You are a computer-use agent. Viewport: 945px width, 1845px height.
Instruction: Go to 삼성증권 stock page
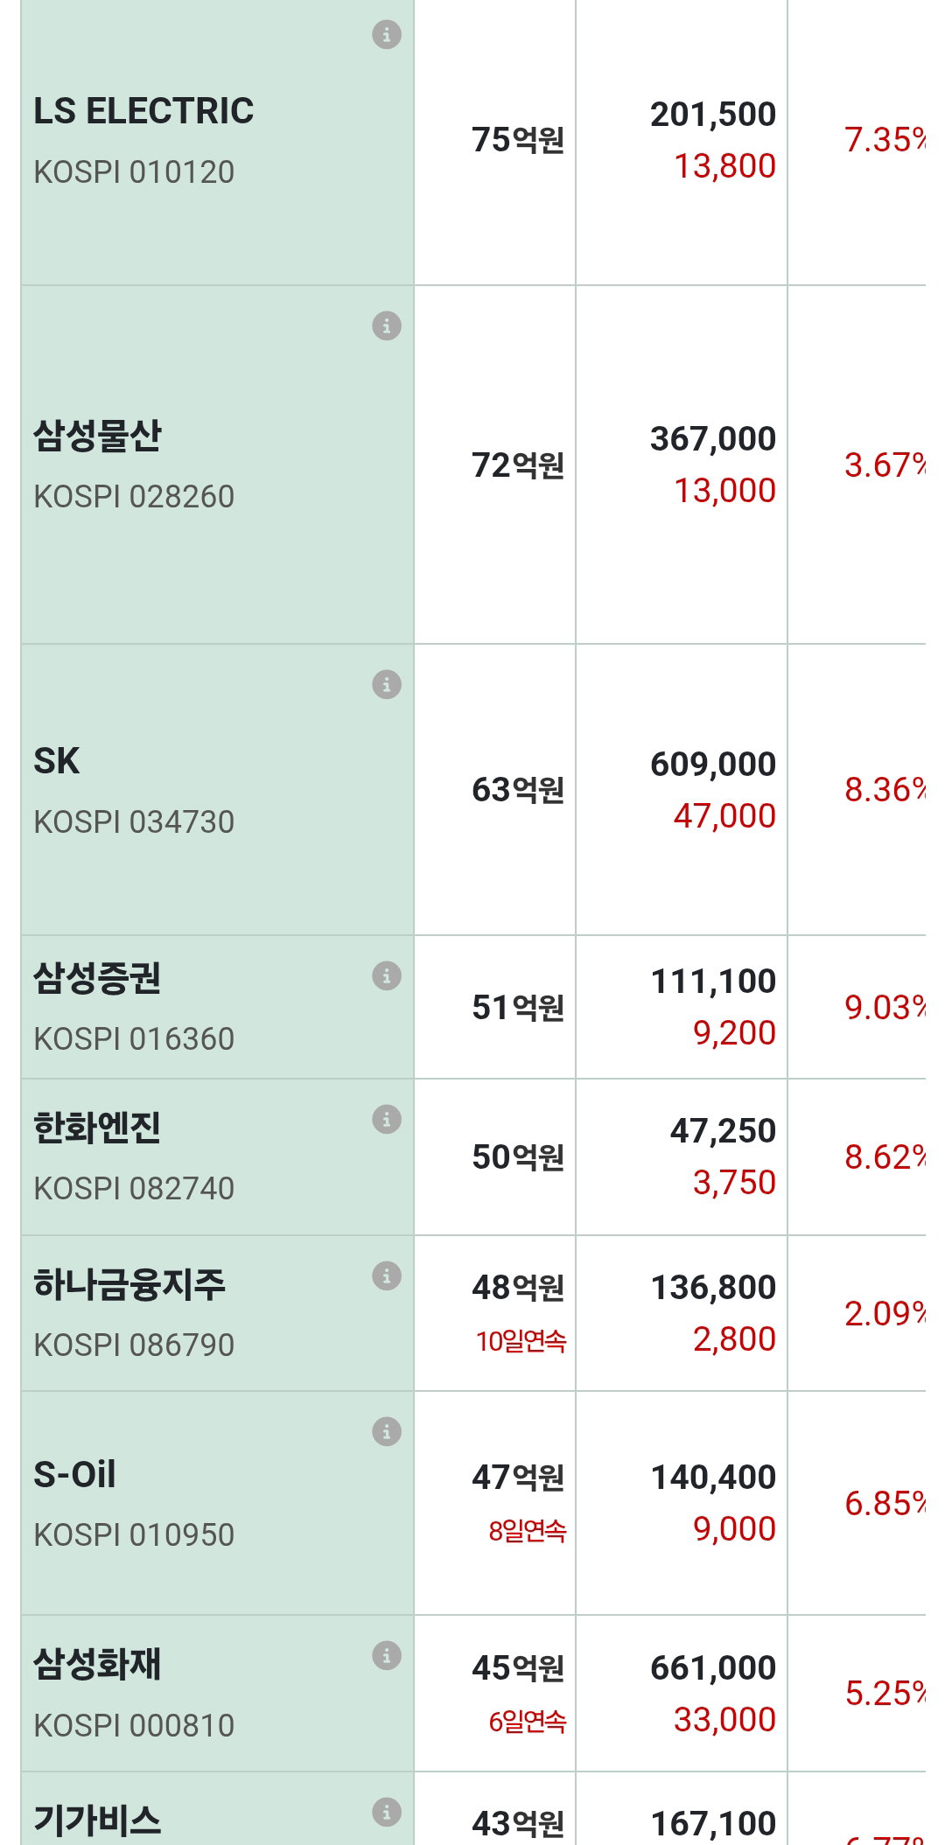tap(97, 978)
